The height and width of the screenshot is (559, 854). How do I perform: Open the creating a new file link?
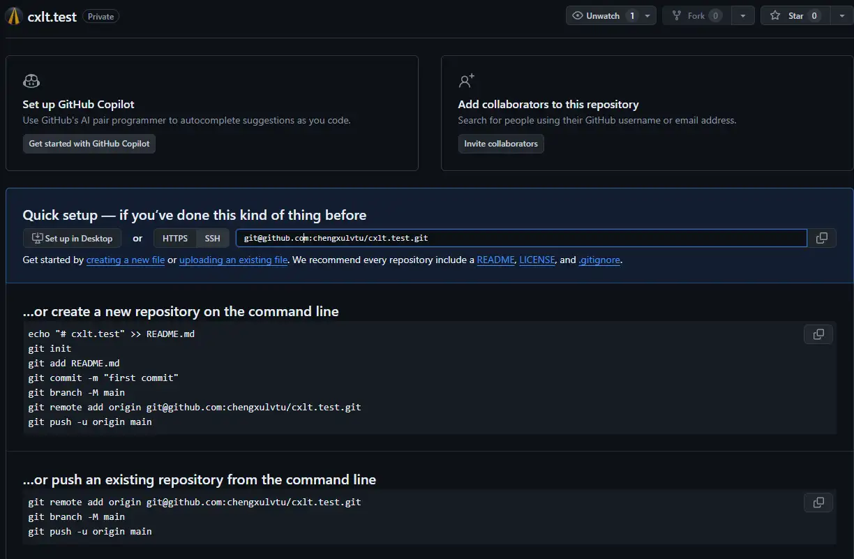point(126,260)
